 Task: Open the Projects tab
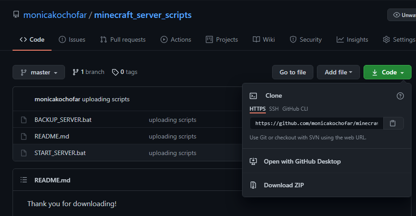(222, 39)
